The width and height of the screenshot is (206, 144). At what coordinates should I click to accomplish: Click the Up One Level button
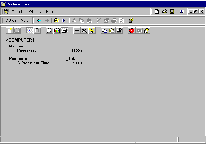point(57,21)
